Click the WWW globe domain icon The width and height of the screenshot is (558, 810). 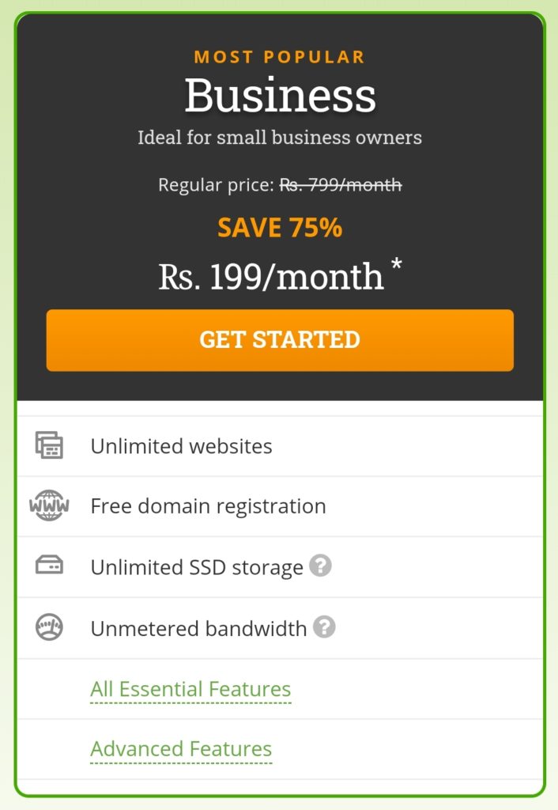click(49, 505)
